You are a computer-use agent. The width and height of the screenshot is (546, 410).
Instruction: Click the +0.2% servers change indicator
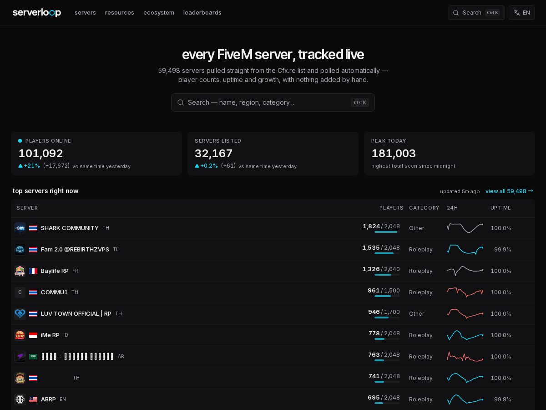(207, 166)
